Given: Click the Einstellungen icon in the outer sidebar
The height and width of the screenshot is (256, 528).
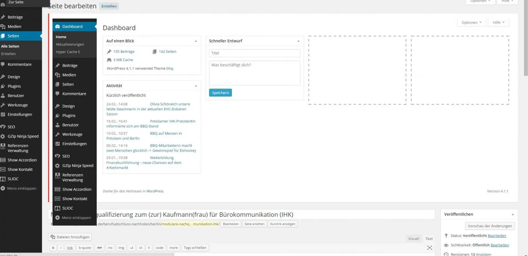Looking at the screenshot, I should tap(3, 114).
